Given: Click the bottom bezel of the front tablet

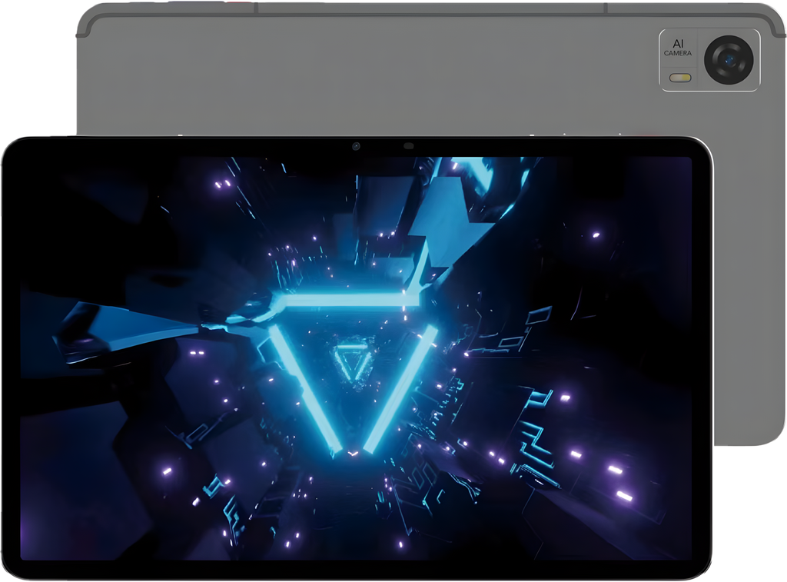Looking at the screenshot, I should tap(354, 570).
